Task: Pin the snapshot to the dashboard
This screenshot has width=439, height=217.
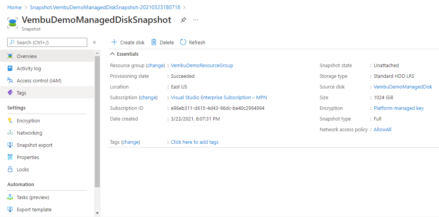Action: click(184, 20)
